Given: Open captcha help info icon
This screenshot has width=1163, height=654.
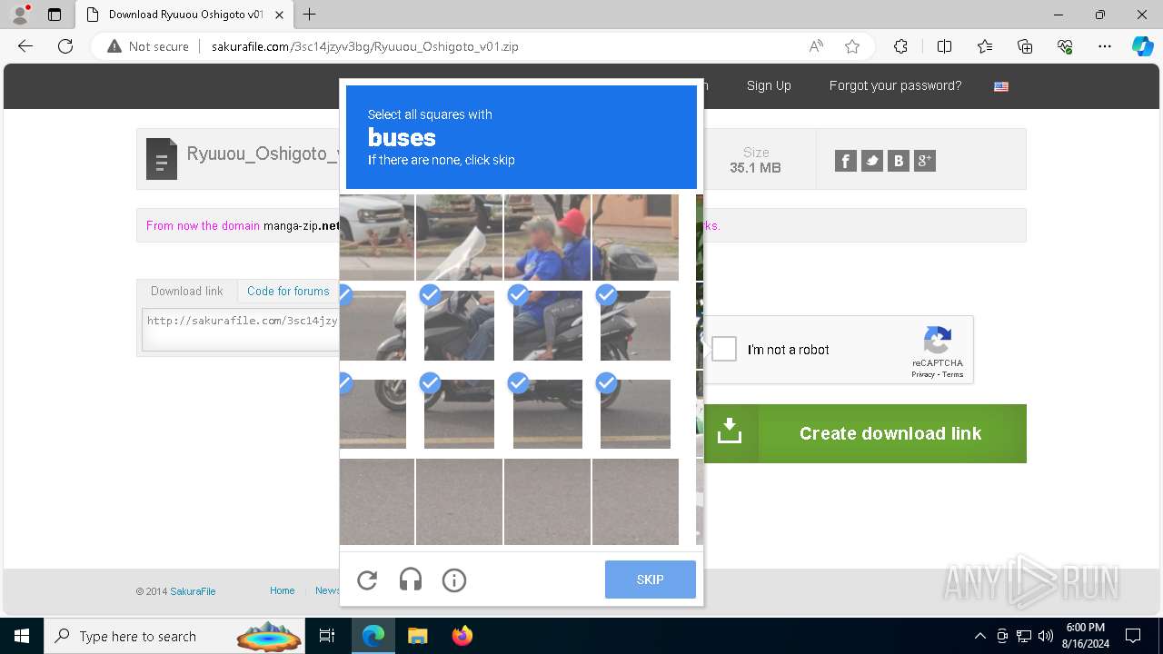Looking at the screenshot, I should tap(454, 580).
